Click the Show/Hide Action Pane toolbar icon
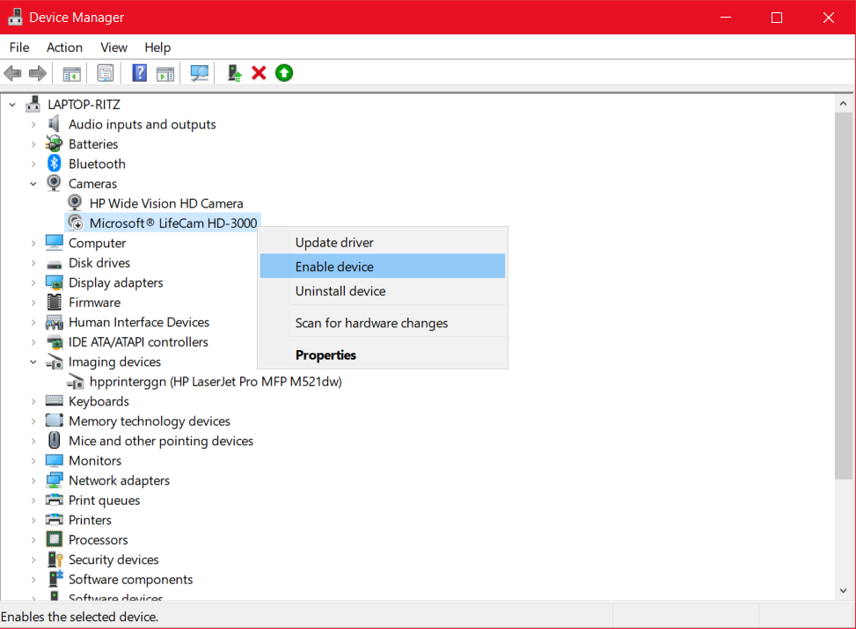Image resolution: width=856 pixels, height=629 pixels. 165,73
